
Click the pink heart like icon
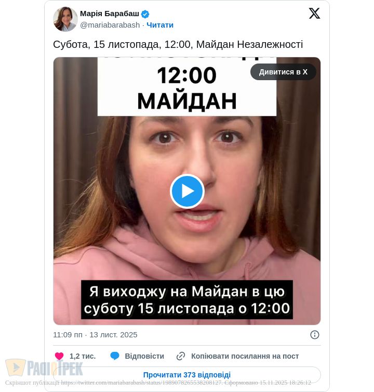[x=59, y=356]
